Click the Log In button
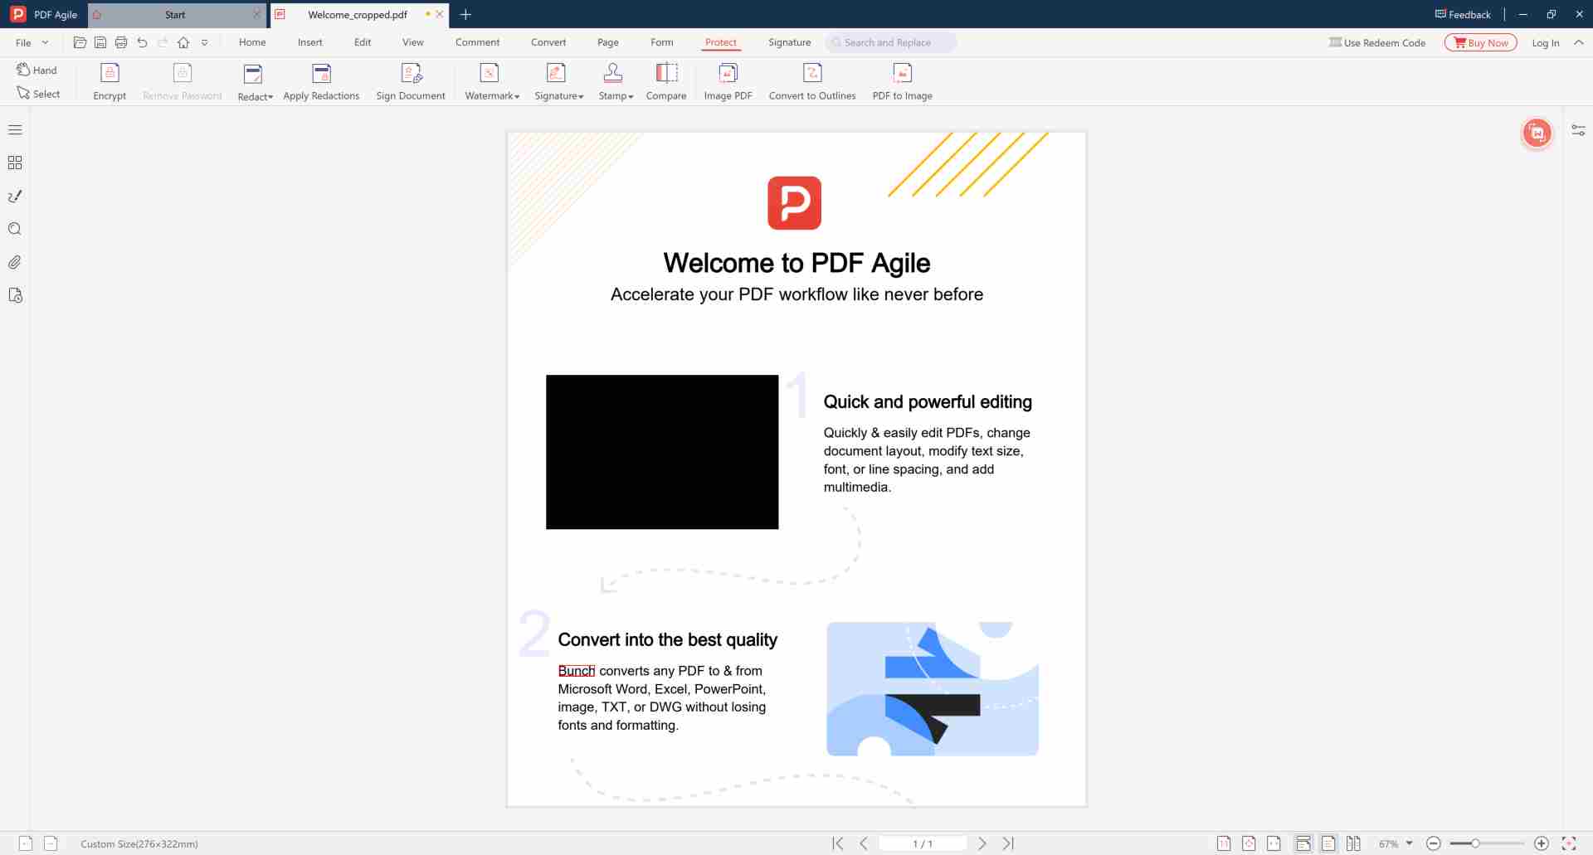Screen dimensions: 1593x855 coord(1545,42)
